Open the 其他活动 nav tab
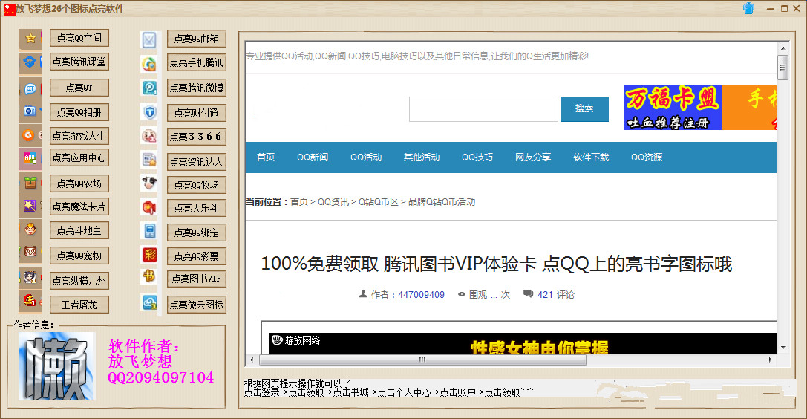Screen dimensions: 807x419 click(422, 157)
